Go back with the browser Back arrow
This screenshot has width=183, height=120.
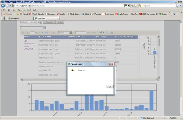3,6
